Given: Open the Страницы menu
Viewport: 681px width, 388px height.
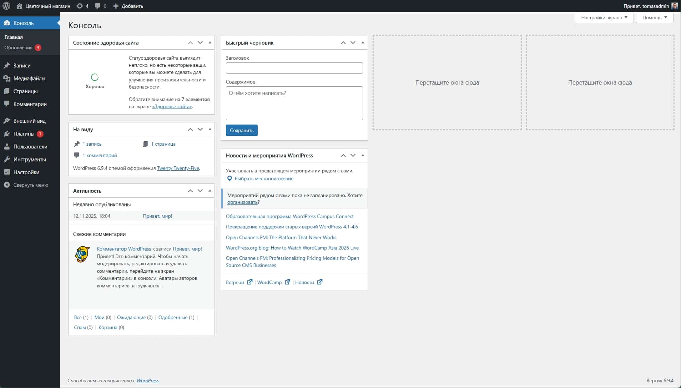Looking at the screenshot, I should [x=30, y=91].
